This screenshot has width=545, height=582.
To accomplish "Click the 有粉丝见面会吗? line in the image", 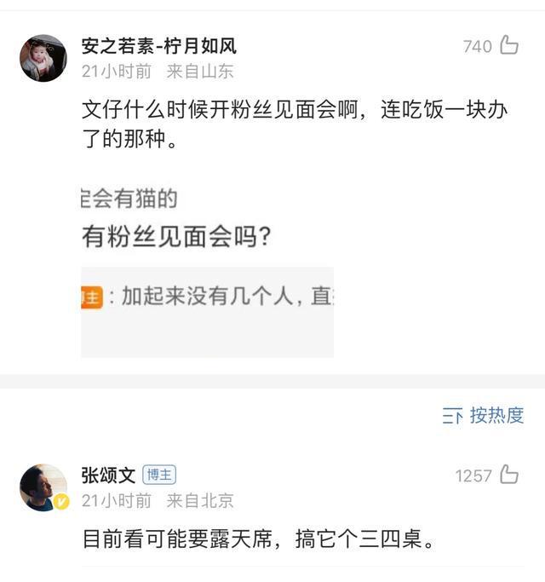I will [177, 237].
